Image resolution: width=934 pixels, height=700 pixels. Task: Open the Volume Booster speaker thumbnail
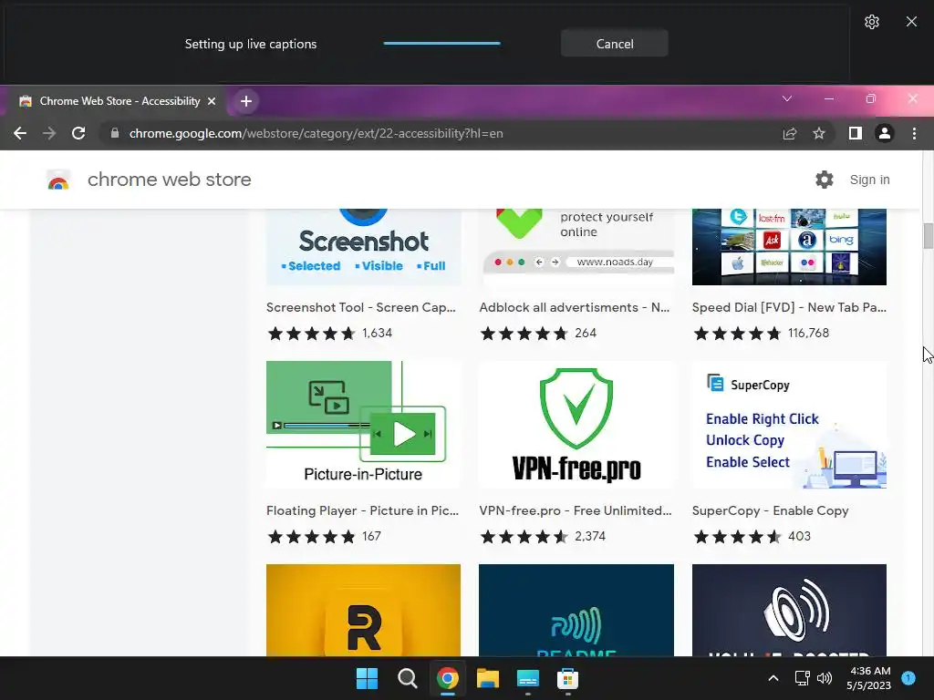[x=789, y=610]
